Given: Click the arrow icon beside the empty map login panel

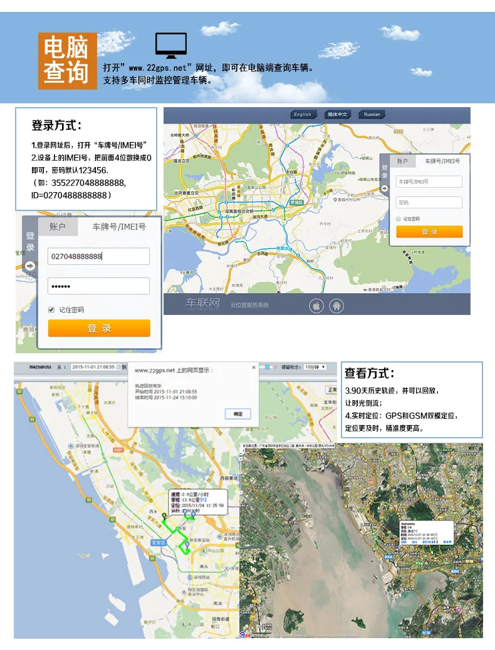Looking at the screenshot, I should point(385,188).
